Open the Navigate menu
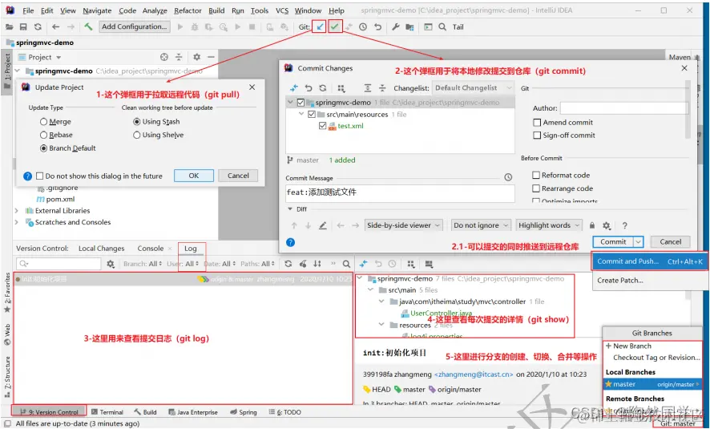The image size is (710, 429). (x=97, y=10)
